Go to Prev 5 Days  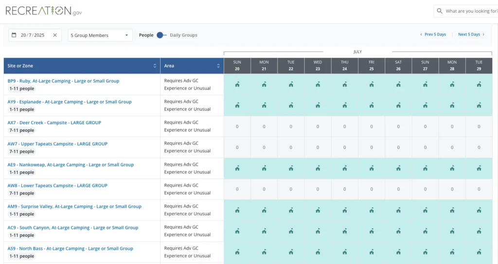[x=433, y=35]
